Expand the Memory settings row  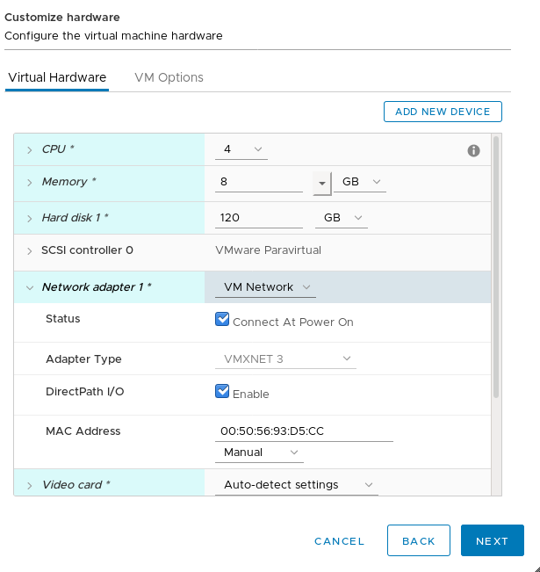29,183
